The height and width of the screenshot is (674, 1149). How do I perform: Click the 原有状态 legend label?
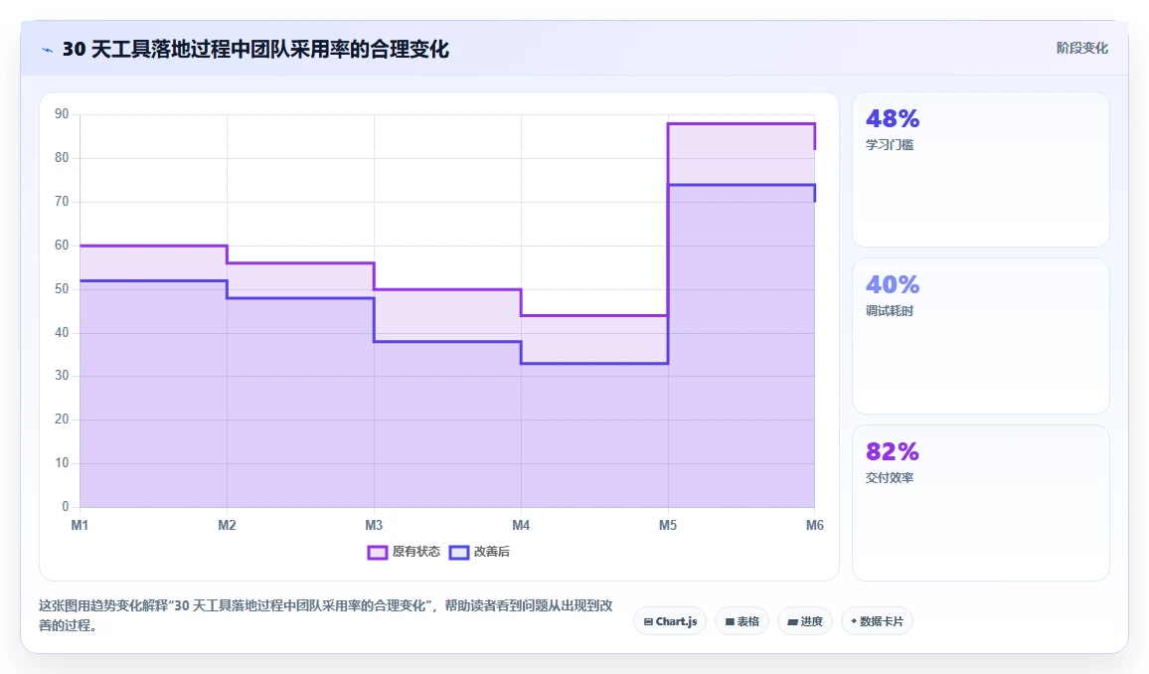pyautogui.click(x=416, y=552)
